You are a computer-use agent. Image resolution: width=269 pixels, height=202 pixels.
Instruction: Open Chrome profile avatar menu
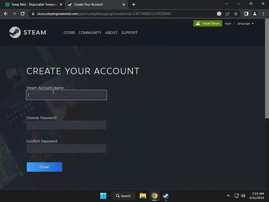point(255,14)
